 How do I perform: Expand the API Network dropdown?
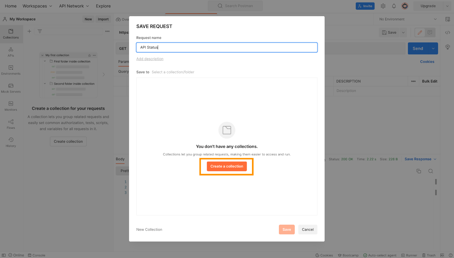[x=74, y=6]
